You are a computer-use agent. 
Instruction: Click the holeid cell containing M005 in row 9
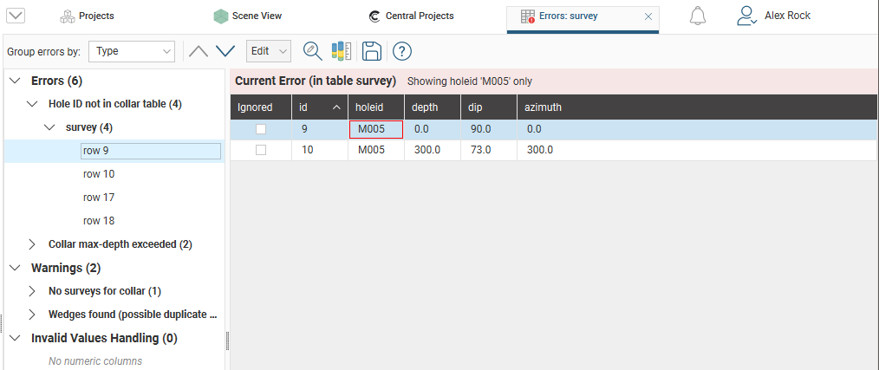tap(376, 129)
